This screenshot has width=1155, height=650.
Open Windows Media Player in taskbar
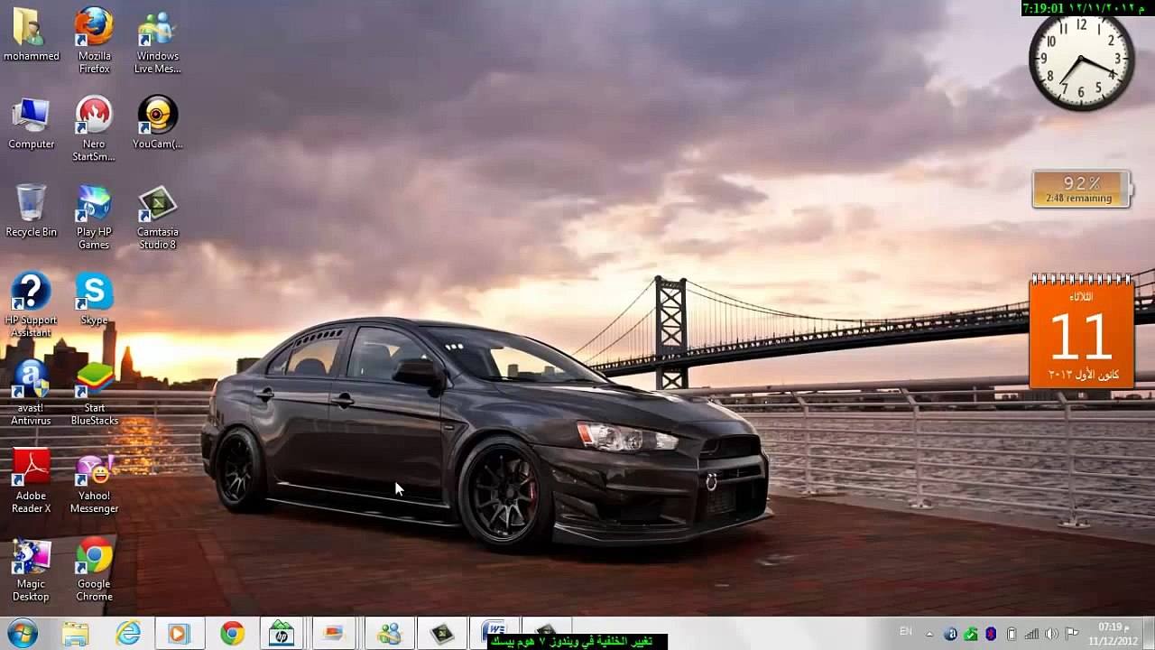(x=178, y=634)
